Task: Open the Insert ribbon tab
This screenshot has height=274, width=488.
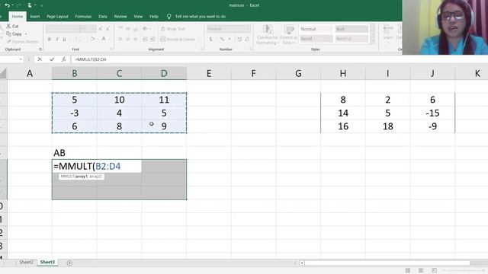Action: pyautogui.click(x=35, y=17)
